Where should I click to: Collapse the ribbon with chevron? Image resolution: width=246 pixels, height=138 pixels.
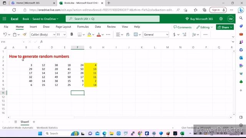point(233,37)
